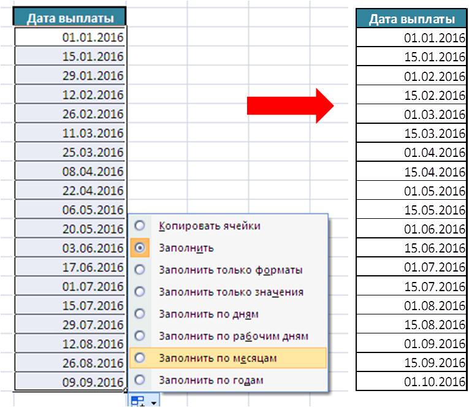
Task: Click 'Заполнить по месяцам' highlighted option
Action: pos(228,358)
